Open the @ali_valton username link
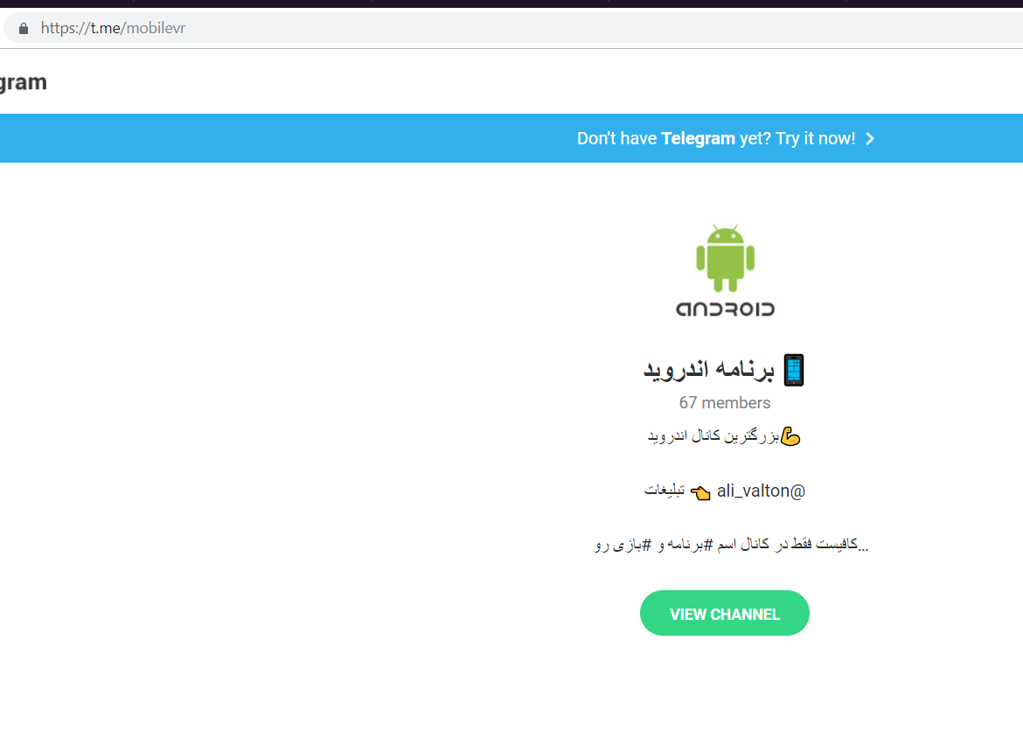 click(761, 491)
